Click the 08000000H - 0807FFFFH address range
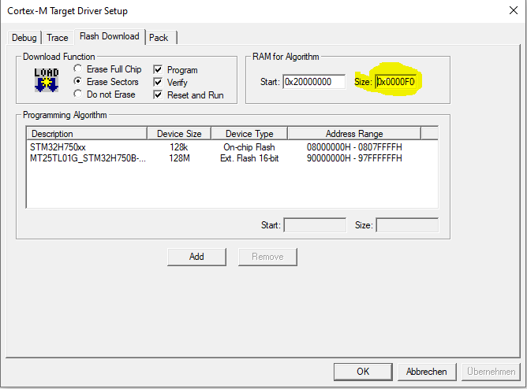Viewport: 527px width, 389px height. [354, 147]
